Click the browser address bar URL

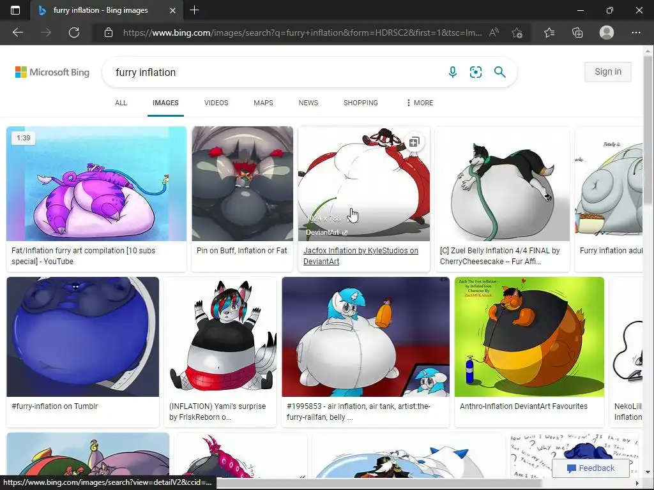302,33
